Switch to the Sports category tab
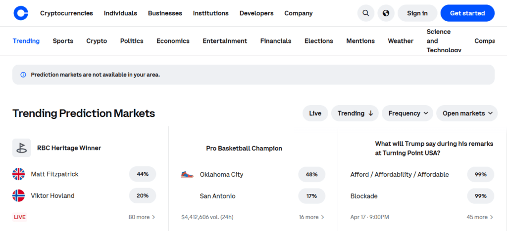This screenshot has width=507, height=231. 63,41
